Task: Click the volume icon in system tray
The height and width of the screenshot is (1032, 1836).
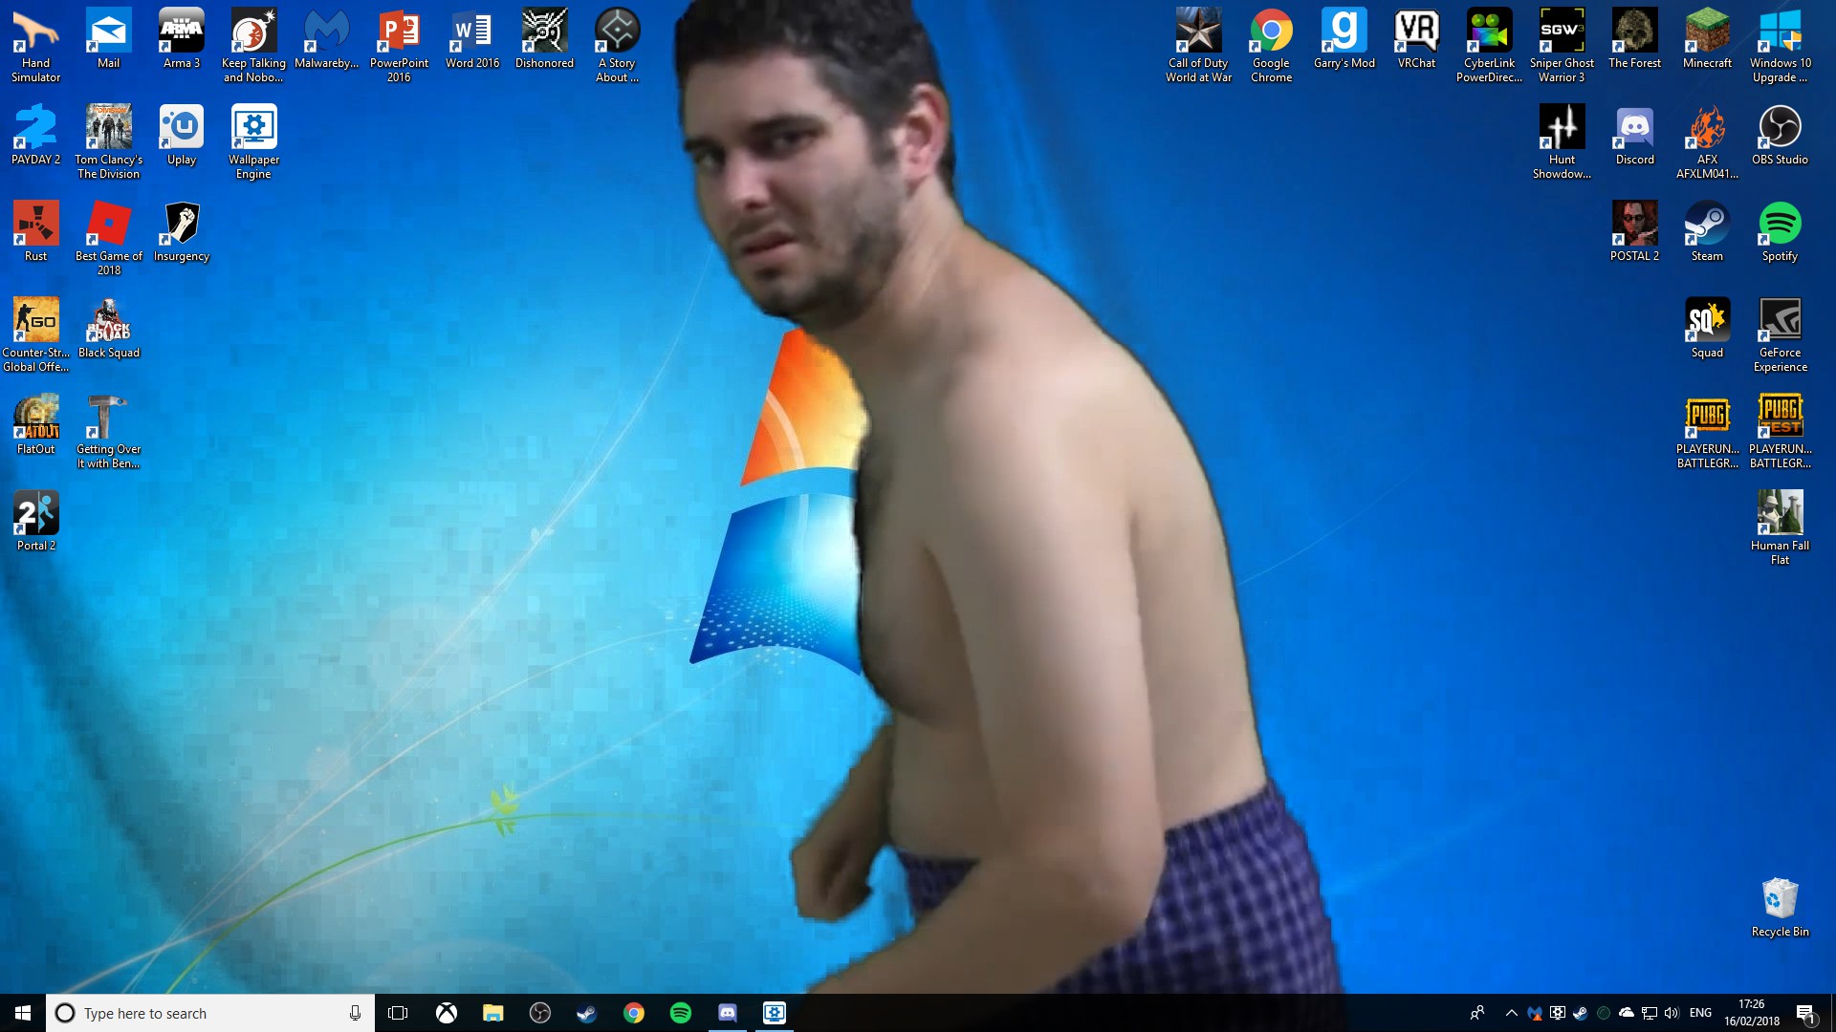Action: tap(1672, 1013)
